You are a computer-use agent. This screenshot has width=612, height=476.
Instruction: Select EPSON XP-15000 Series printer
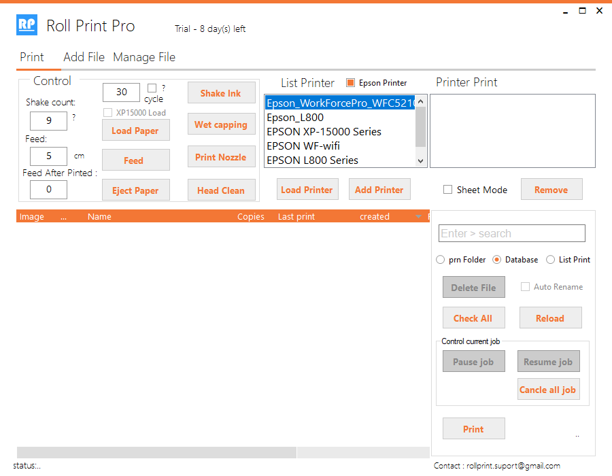(324, 132)
